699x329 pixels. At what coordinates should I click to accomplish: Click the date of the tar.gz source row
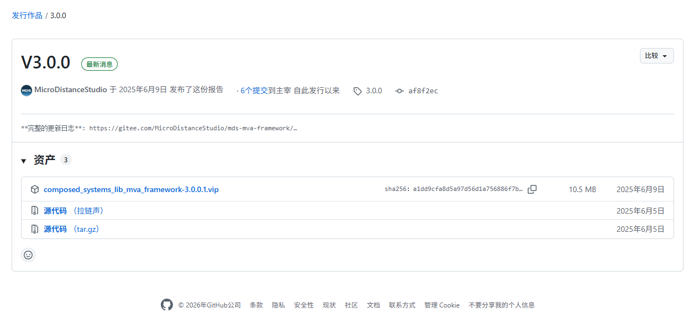[640, 229]
